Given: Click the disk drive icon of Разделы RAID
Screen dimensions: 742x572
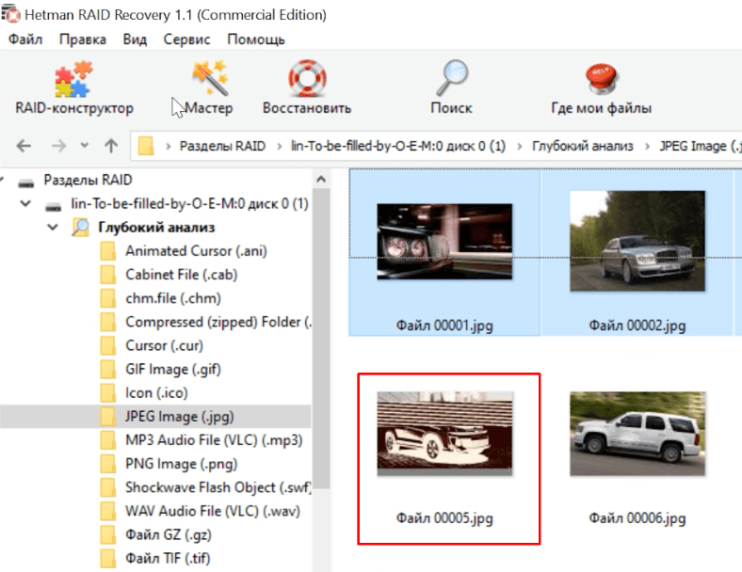Looking at the screenshot, I should click(x=26, y=183).
